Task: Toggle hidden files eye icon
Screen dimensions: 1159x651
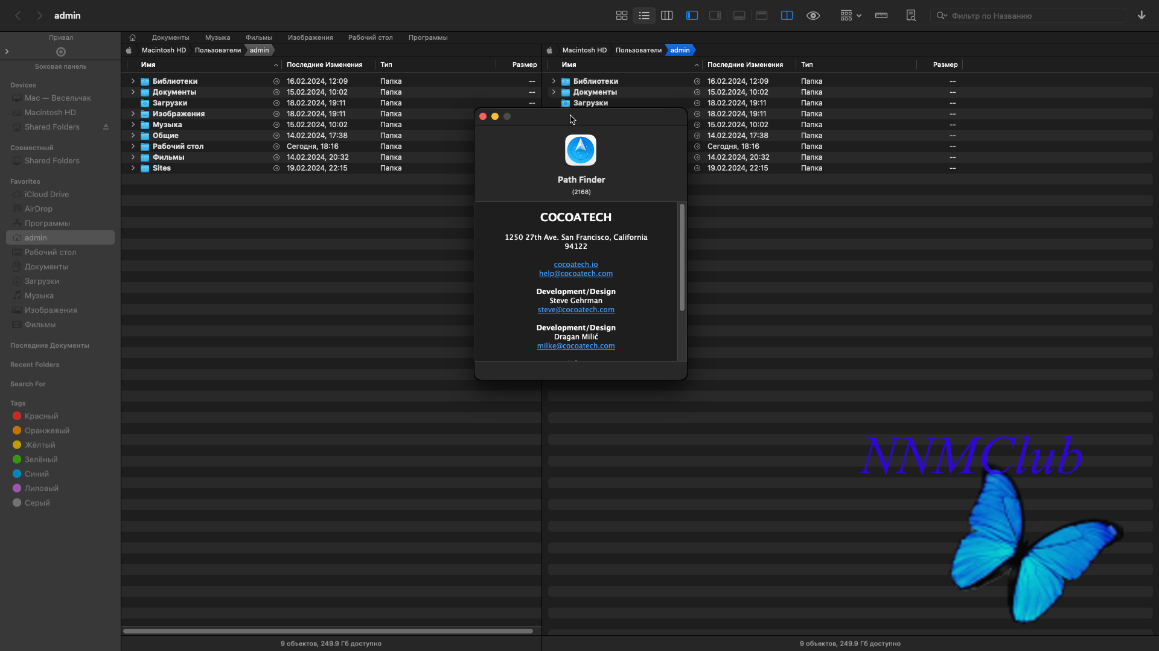Action: tap(813, 16)
